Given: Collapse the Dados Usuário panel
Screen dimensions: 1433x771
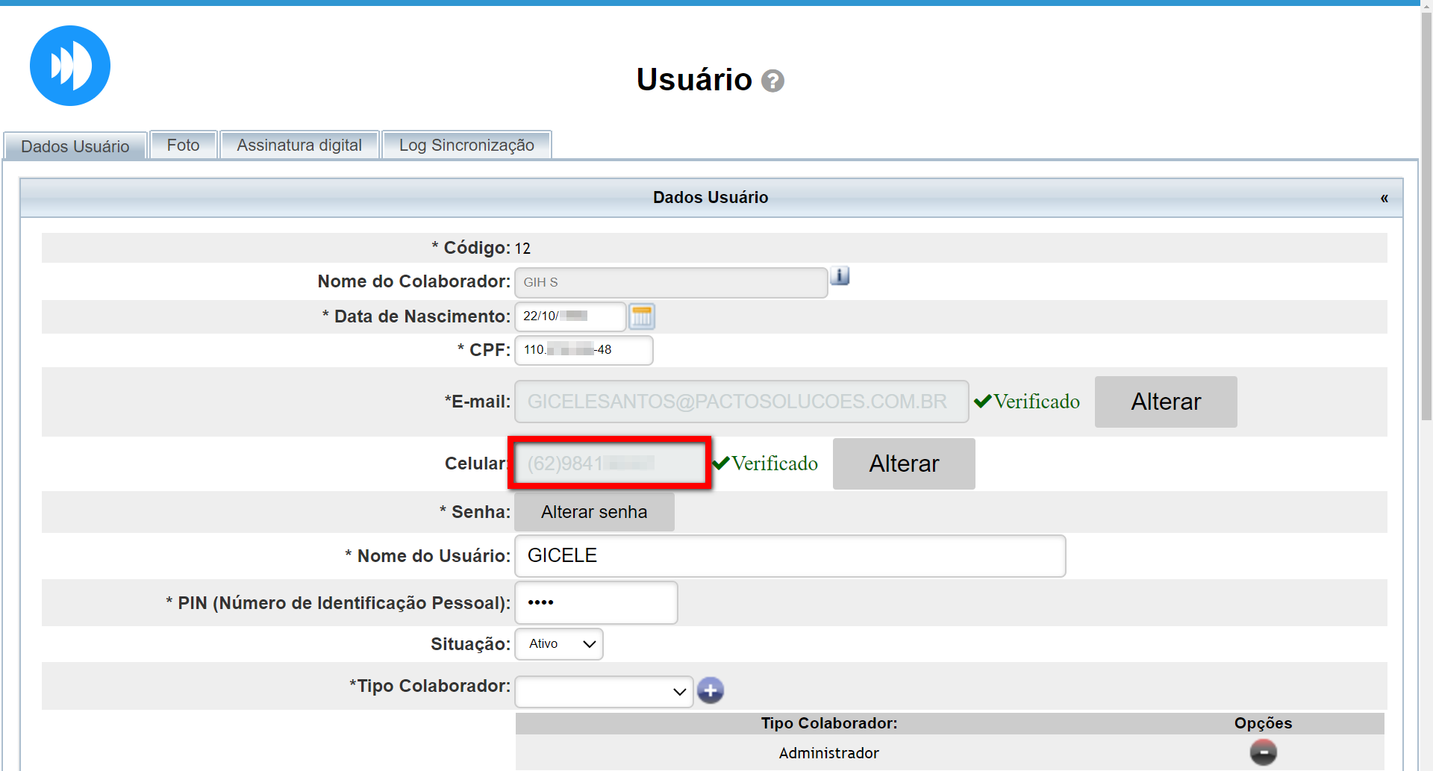Looking at the screenshot, I should (1384, 198).
